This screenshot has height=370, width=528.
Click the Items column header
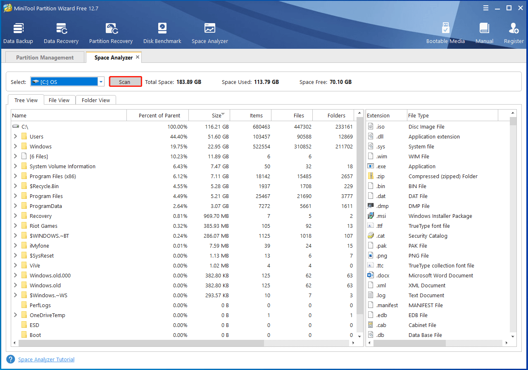pos(251,116)
